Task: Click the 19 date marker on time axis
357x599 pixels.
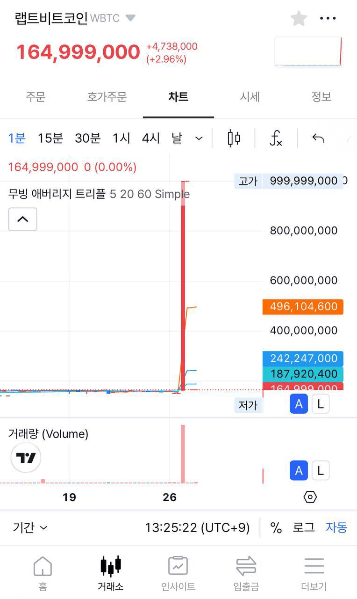Action: [69, 497]
